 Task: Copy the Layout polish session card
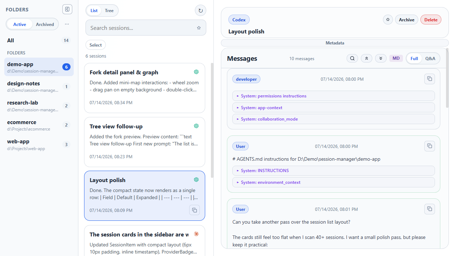195,210
